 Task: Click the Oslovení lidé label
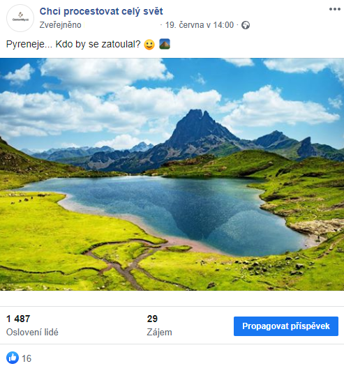coord(32,333)
